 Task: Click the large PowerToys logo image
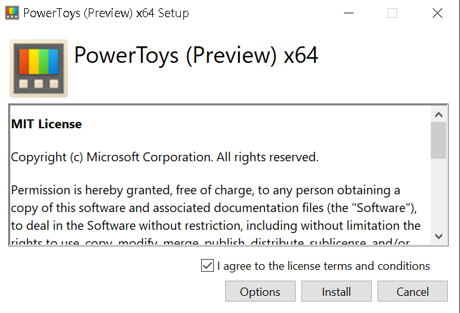pos(39,69)
